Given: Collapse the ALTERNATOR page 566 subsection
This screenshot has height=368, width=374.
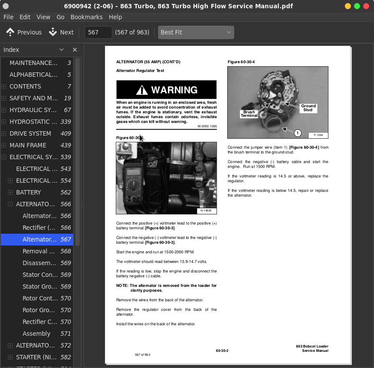Looking at the screenshot, I should [x=10, y=204].
